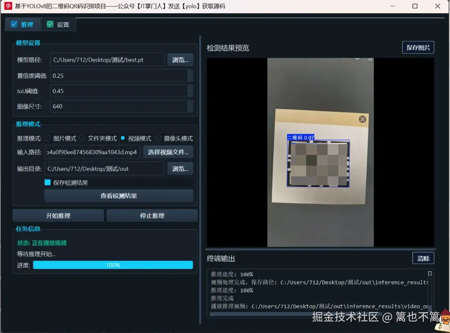Click the 输入路径 mp4 file field
Viewport: 450px width, 333px height.
tap(92, 152)
